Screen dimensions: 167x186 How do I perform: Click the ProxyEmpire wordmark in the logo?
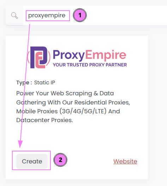(89, 55)
